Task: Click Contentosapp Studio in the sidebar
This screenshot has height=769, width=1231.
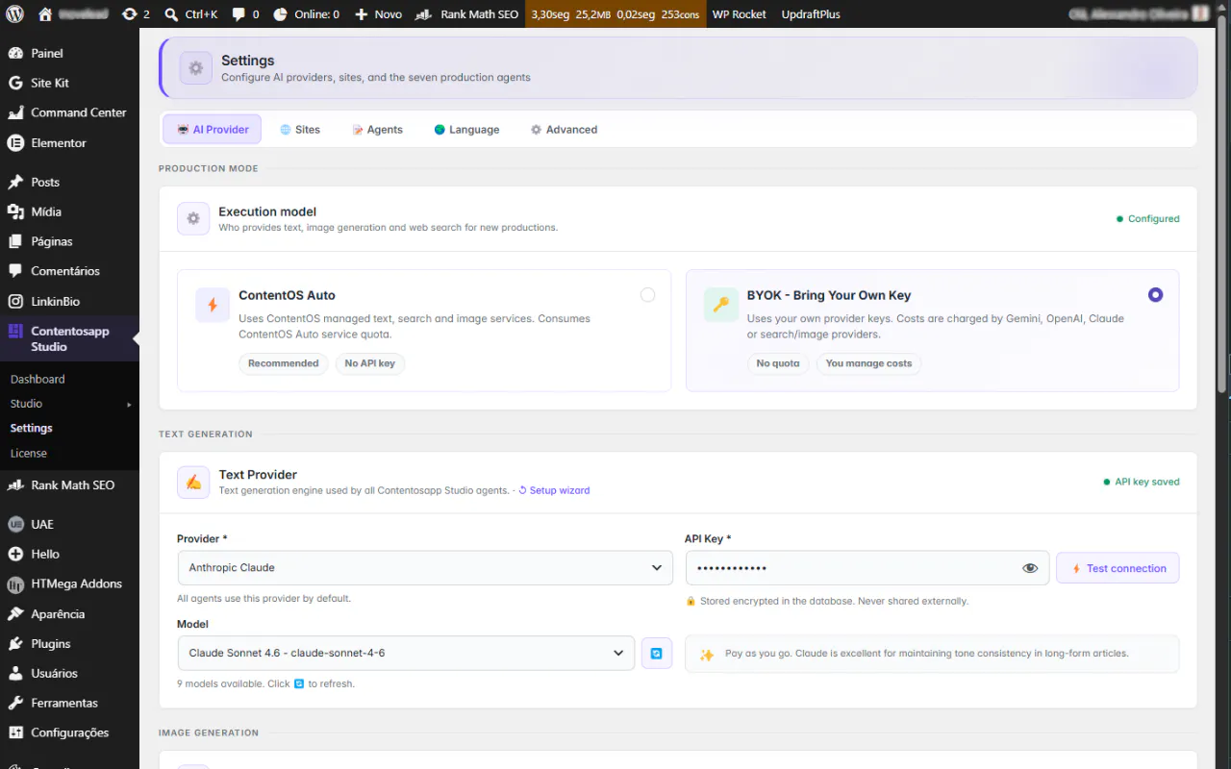Action: (69, 338)
